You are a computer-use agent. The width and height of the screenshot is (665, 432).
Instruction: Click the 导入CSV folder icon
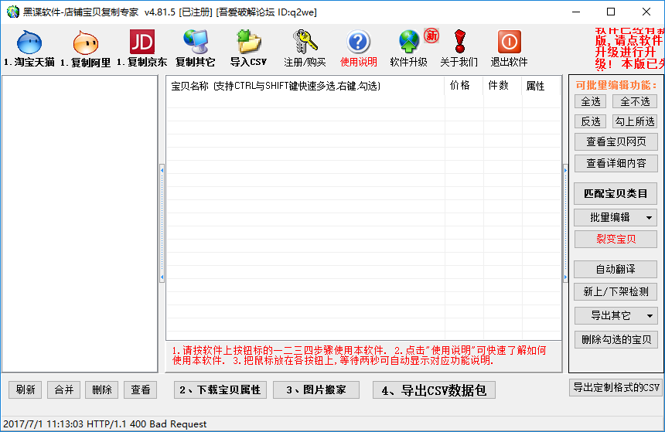[x=248, y=43]
